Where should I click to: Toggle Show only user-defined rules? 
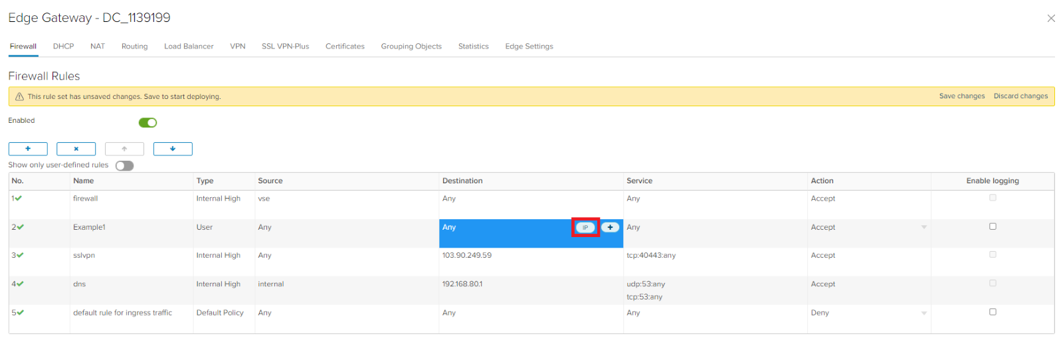[x=124, y=165]
